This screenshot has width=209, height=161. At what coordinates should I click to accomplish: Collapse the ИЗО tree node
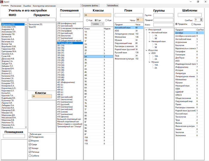(149, 53)
